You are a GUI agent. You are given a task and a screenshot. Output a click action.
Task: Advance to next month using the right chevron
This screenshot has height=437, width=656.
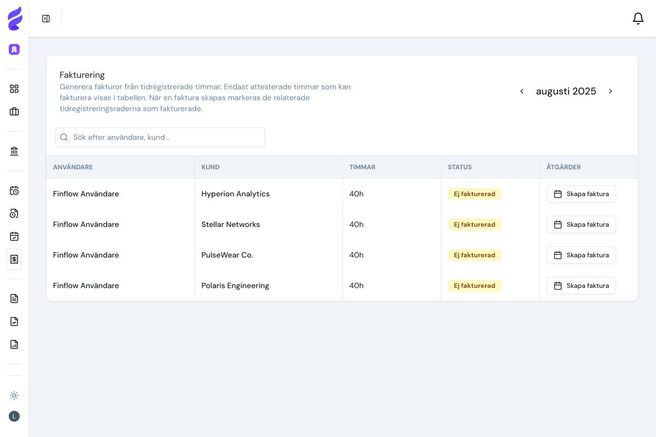coord(611,91)
